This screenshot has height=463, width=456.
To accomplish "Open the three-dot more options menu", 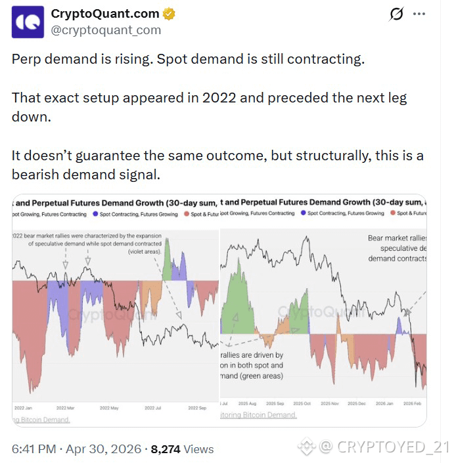I will tap(419, 14).
